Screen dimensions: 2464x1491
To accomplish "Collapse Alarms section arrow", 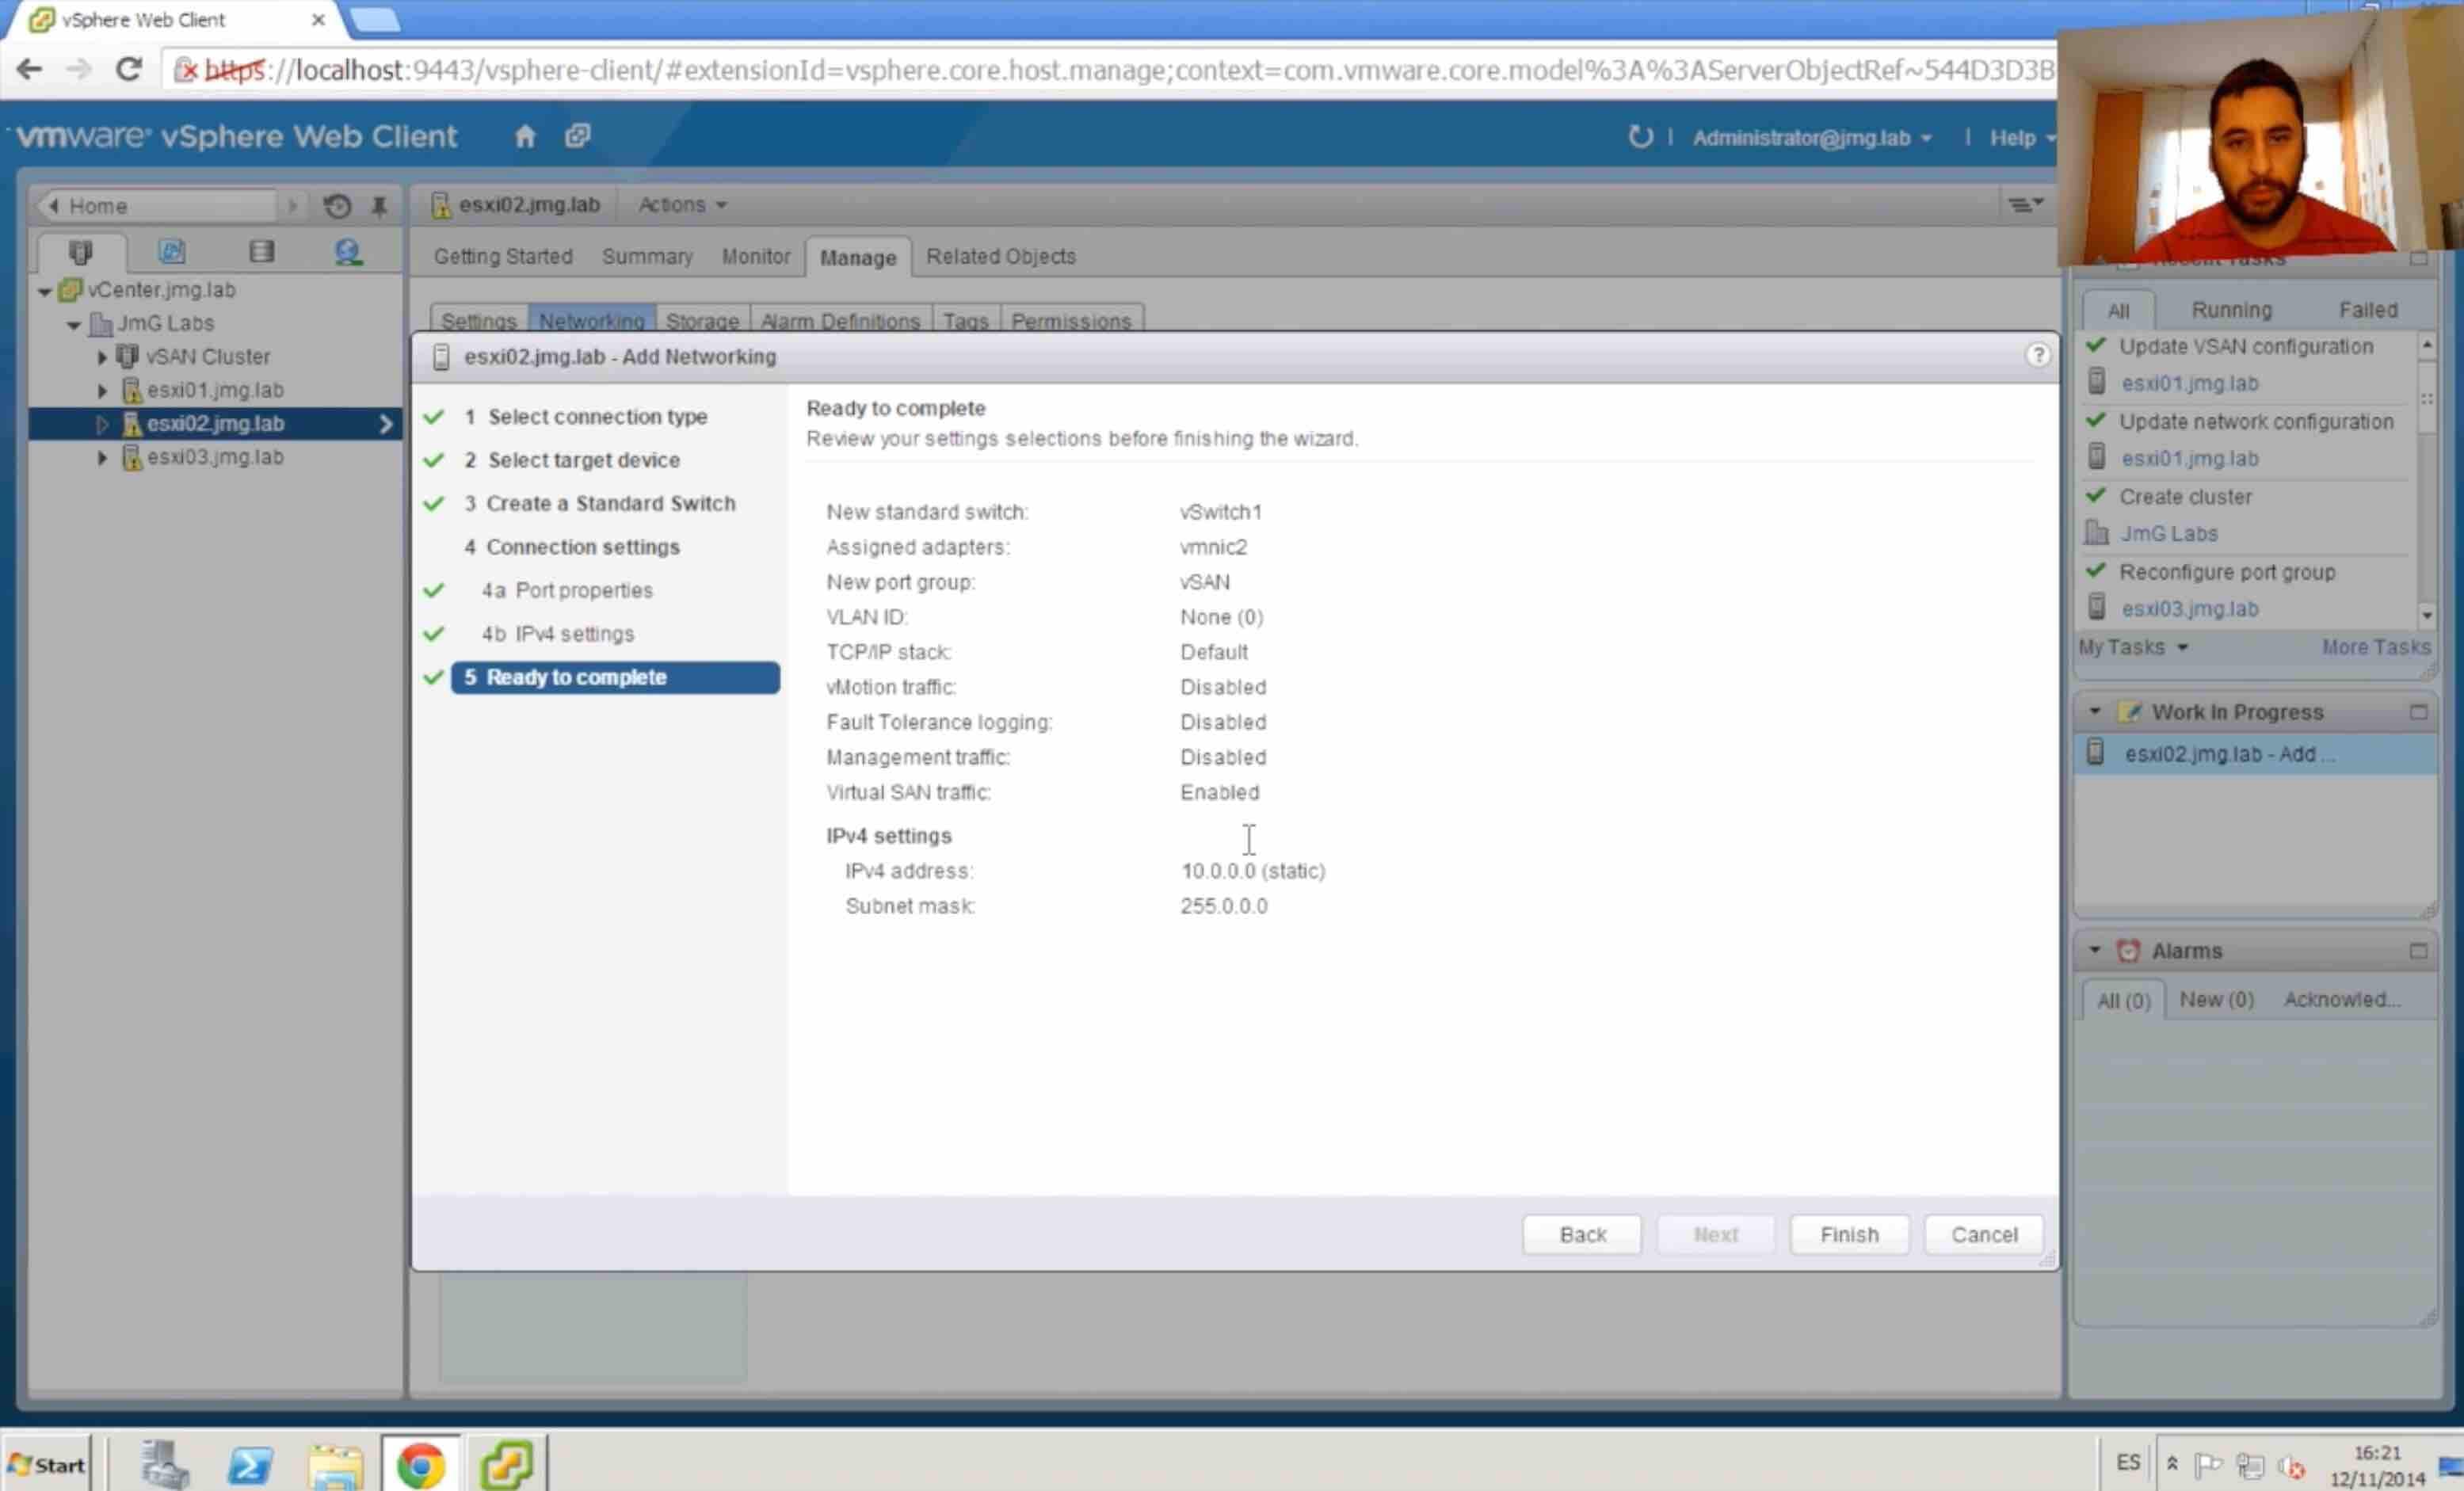I will pyautogui.click(x=2095, y=950).
